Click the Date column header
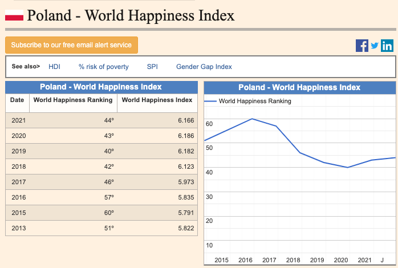The width and height of the screenshot is (398, 268). click(x=17, y=103)
